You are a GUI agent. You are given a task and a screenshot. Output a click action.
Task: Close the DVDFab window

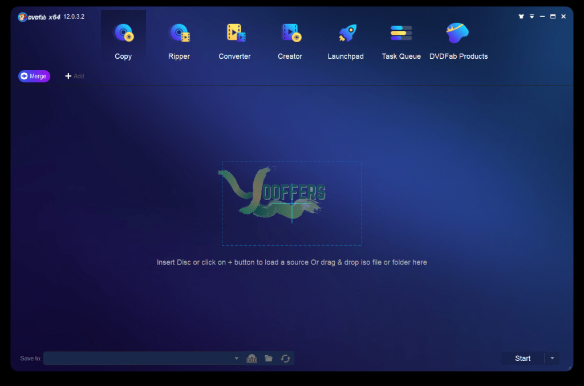[563, 17]
